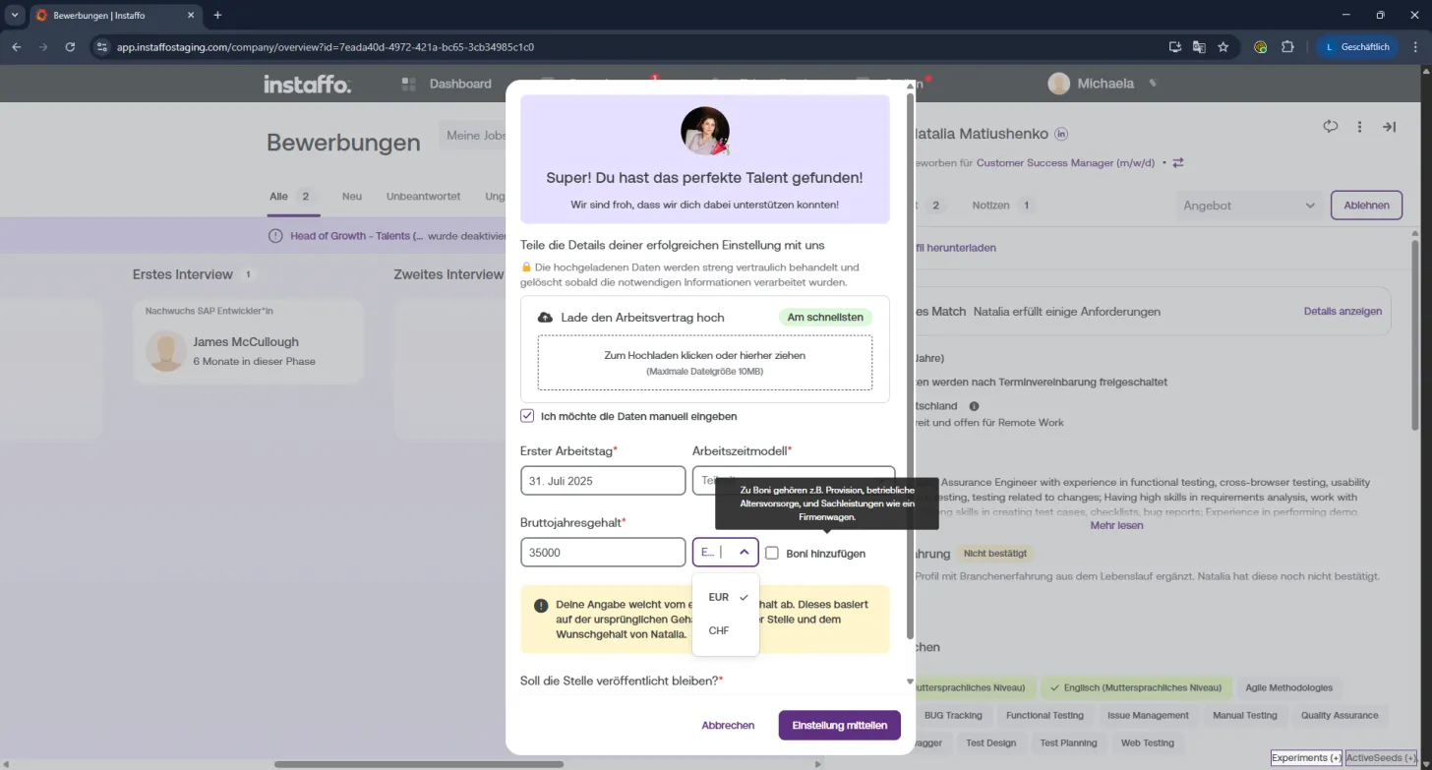1432x770 pixels.
Task: Click the 'Details anzeigen' link
Action: click(x=1342, y=311)
